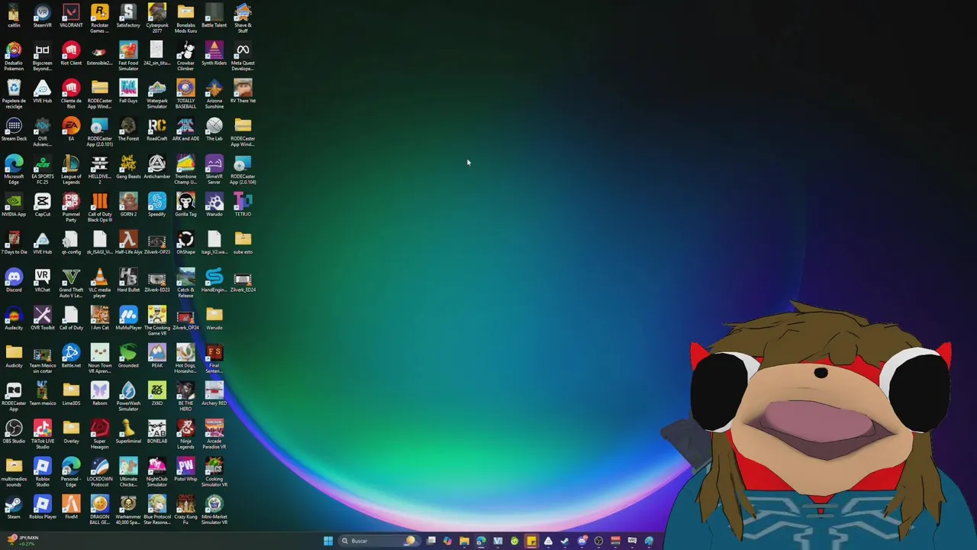The image size is (977, 550).
Task: Launch the EA app desktop icon
Action: (71, 130)
